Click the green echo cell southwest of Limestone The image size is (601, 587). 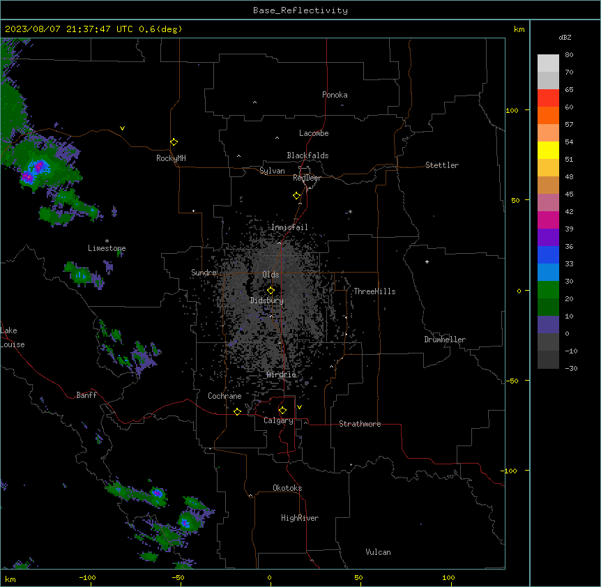(82, 275)
